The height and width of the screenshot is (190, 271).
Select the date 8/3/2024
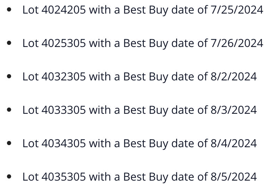[234, 110]
